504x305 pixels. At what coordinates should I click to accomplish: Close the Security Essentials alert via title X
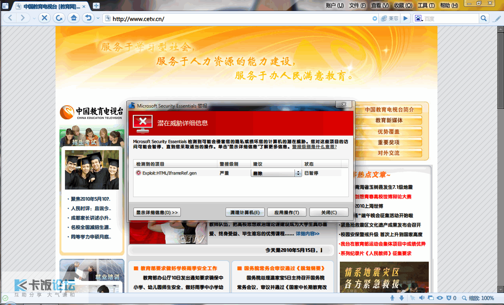coord(344,104)
